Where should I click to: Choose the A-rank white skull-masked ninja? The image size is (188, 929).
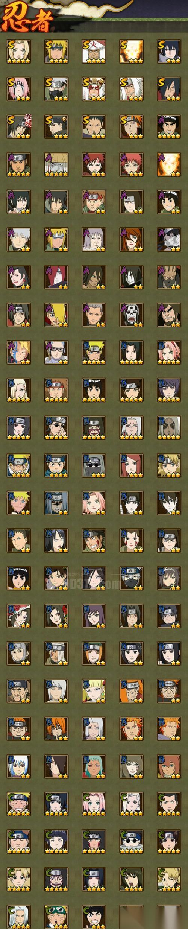point(132,315)
